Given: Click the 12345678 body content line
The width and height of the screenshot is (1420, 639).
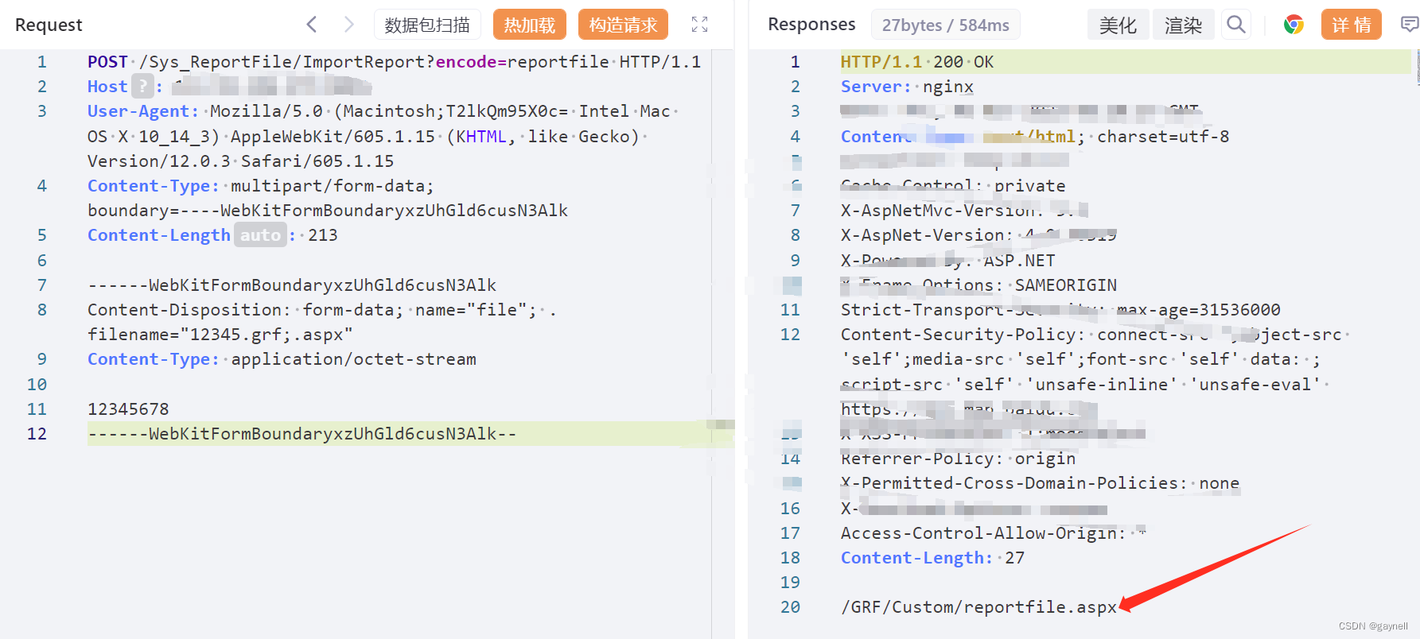Looking at the screenshot, I should [x=128, y=409].
